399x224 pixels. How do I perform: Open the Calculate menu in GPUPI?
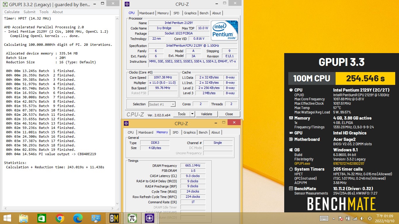[x=12, y=12]
